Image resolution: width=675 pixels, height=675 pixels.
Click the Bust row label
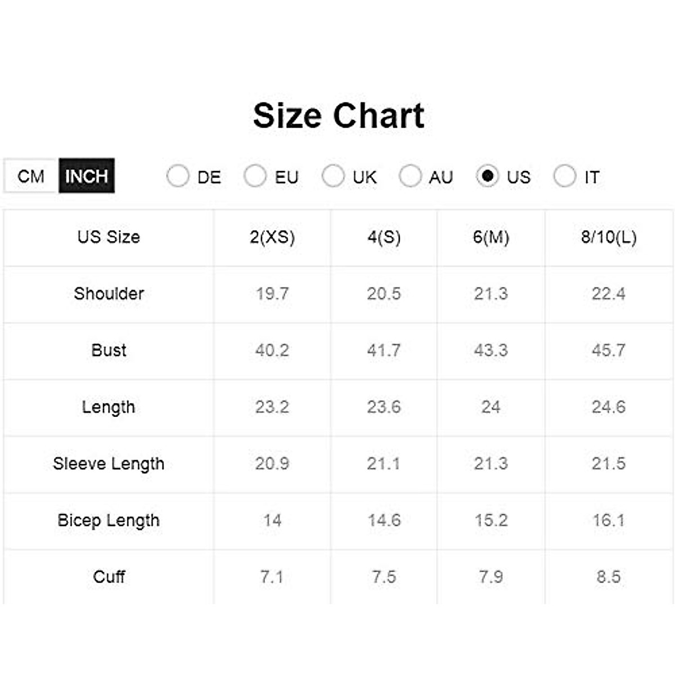point(109,350)
